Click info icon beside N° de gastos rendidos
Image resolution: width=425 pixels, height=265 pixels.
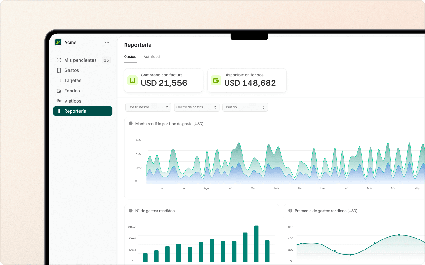click(x=131, y=211)
